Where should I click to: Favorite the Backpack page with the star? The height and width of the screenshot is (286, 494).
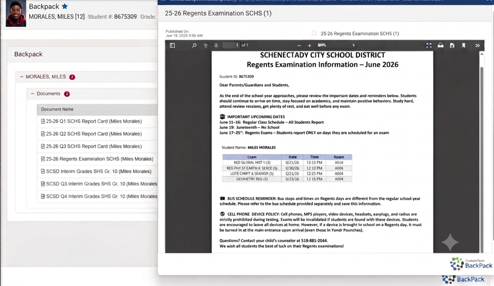pos(65,6)
